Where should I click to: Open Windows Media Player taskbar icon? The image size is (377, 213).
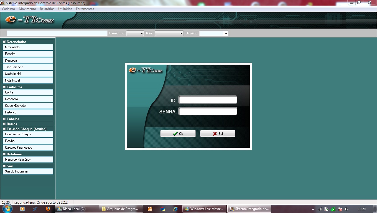(x=22, y=209)
